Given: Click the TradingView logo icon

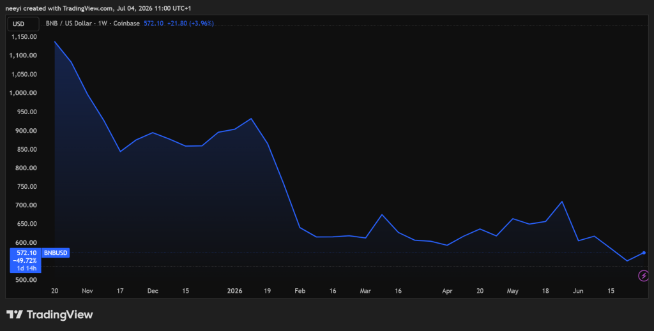Looking at the screenshot, I should 15,315.
